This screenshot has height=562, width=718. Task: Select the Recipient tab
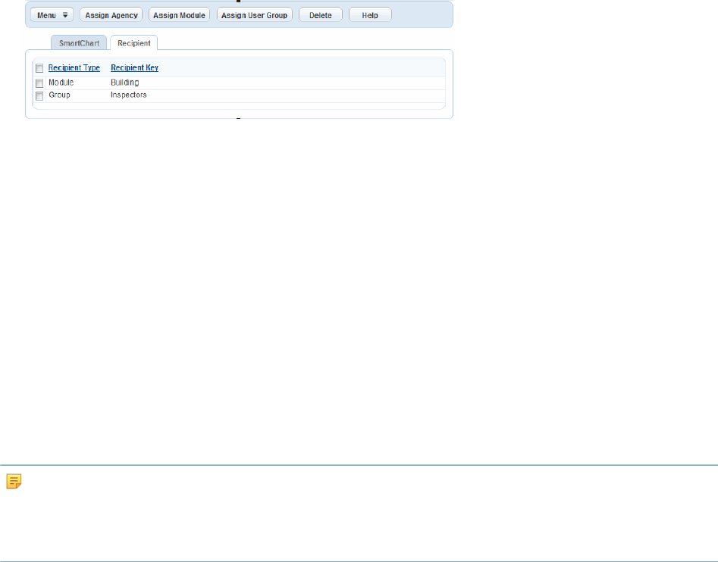click(133, 43)
